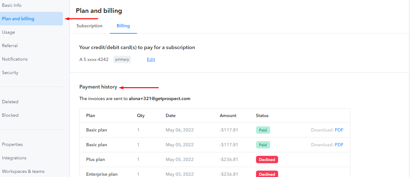View Blocked items in sidebar
The image size is (410, 177).
[x=10, y=115]
